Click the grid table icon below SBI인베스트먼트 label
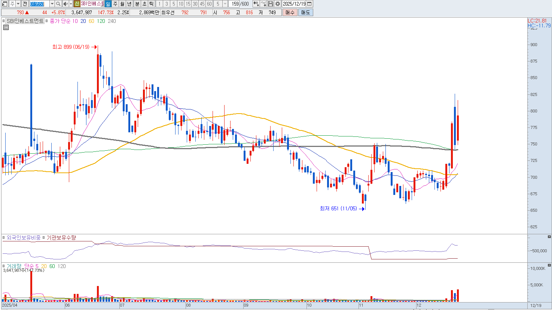The image size is (552, 310). 6,27
